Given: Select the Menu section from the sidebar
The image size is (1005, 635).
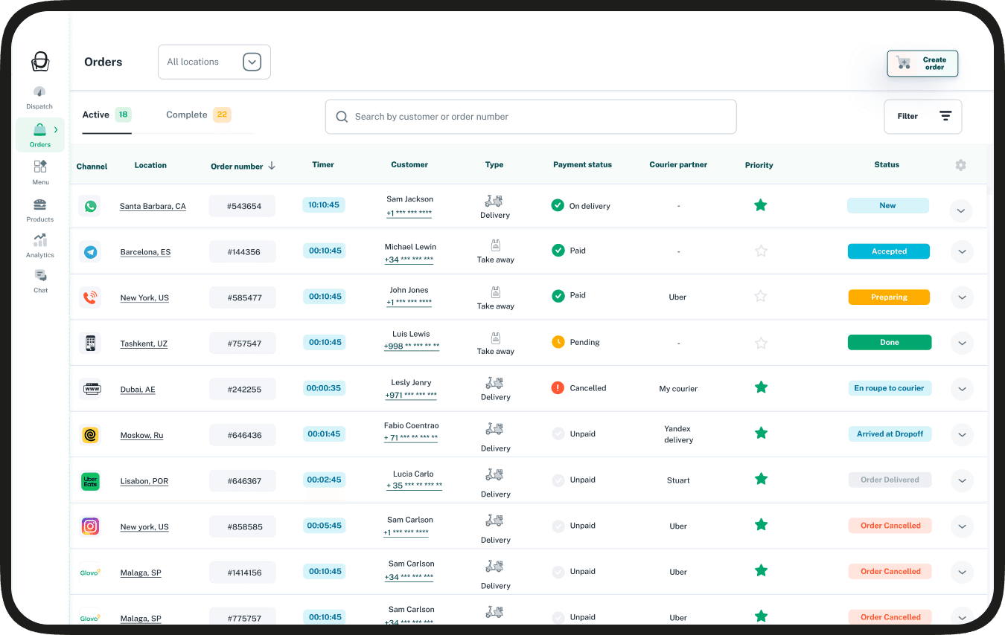Looking at the screenshot, I should (x=39, y=173).
